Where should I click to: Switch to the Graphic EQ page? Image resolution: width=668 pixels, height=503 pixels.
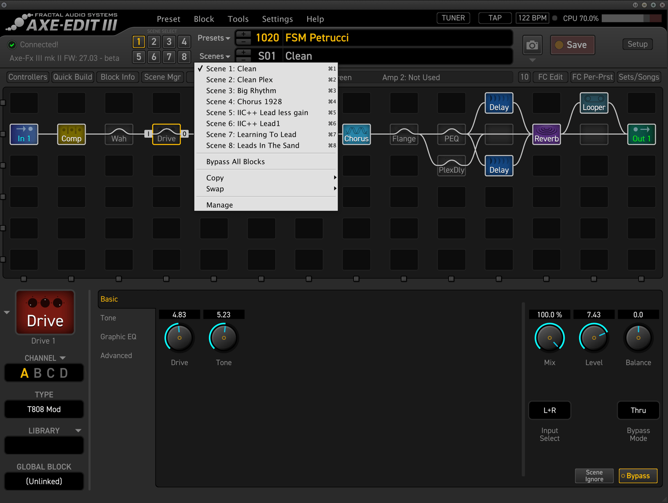118,337
